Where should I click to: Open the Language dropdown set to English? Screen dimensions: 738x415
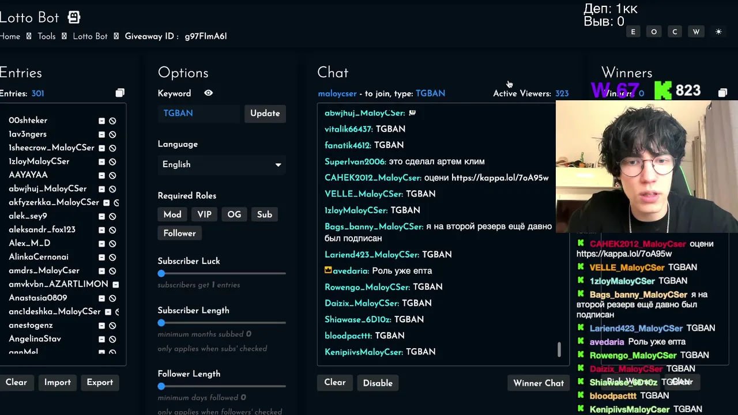[x=222, y=164]
